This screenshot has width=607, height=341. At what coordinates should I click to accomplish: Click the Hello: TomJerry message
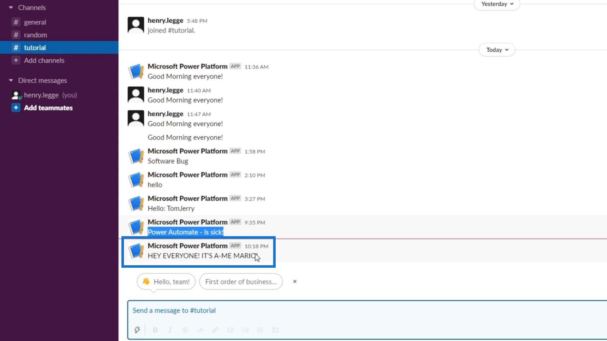[x=171, y=209]
